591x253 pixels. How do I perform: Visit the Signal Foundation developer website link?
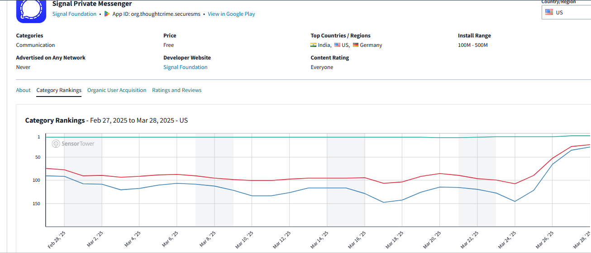click(x=186, y=67)
